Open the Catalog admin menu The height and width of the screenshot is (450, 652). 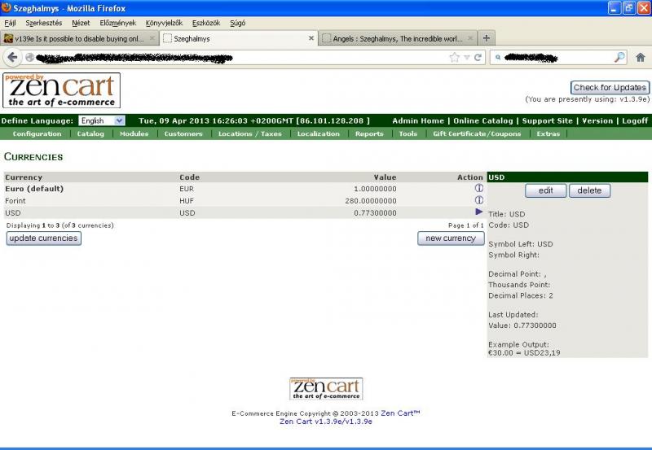tap(90, 133)
